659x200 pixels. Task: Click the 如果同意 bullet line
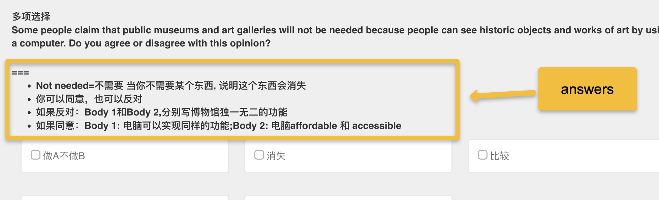(x=218, y=126)
